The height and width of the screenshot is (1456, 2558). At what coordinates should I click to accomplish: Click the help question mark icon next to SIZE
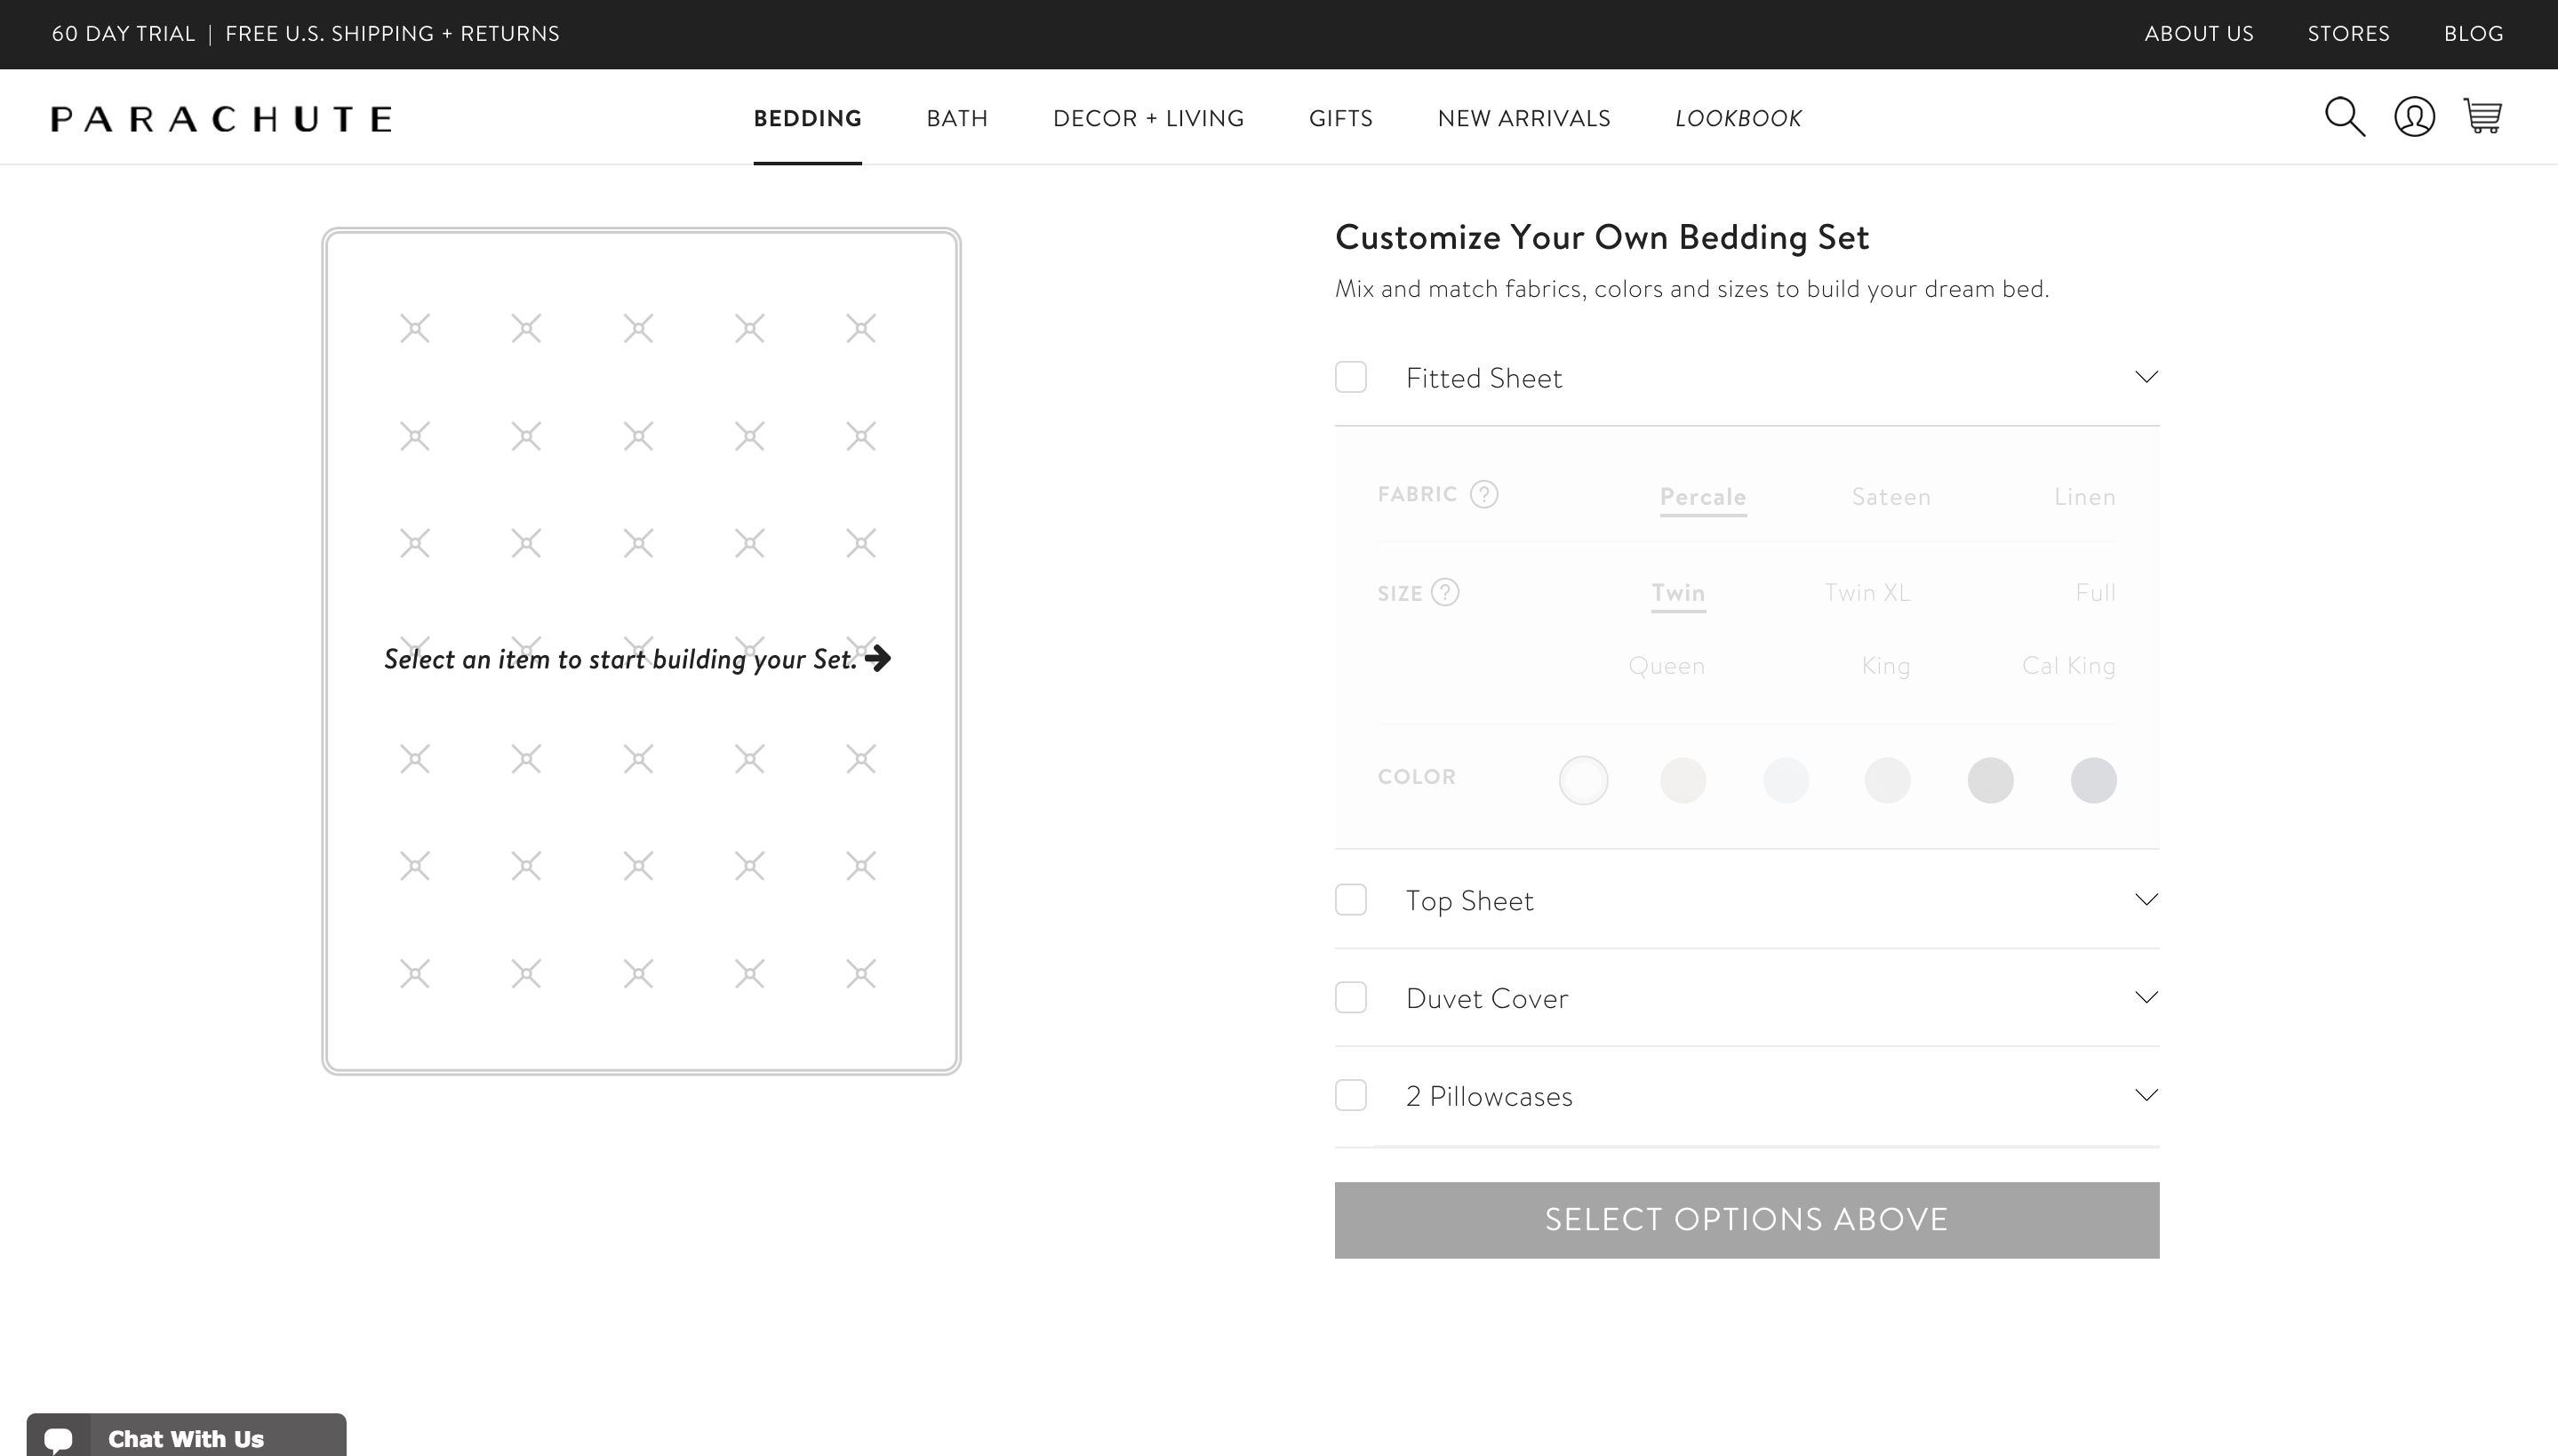point(1446,592)
